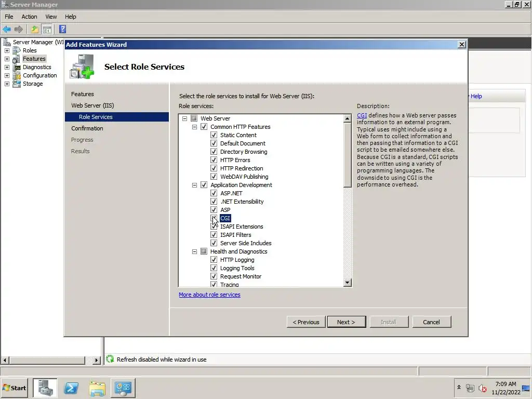Open the Help menu
The width and height of the screenshot is (532, 399).
(70, 17)
